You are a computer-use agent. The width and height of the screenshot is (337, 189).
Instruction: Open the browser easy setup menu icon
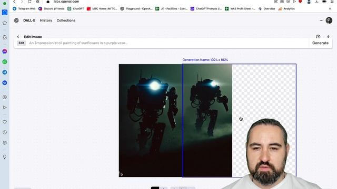tap(332, 2)
